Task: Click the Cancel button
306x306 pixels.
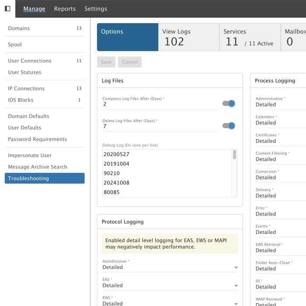Action: (130, 62)
